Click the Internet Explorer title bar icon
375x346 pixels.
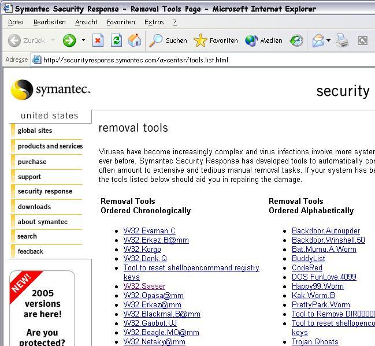[8, 8]
